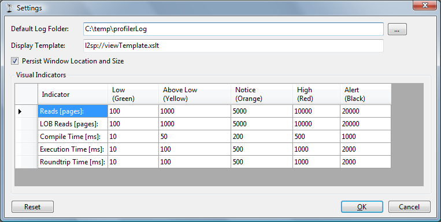Click the top-left select-all grid corner cell
The height and width of the screenshot is (222, 441).
point(26,94)
